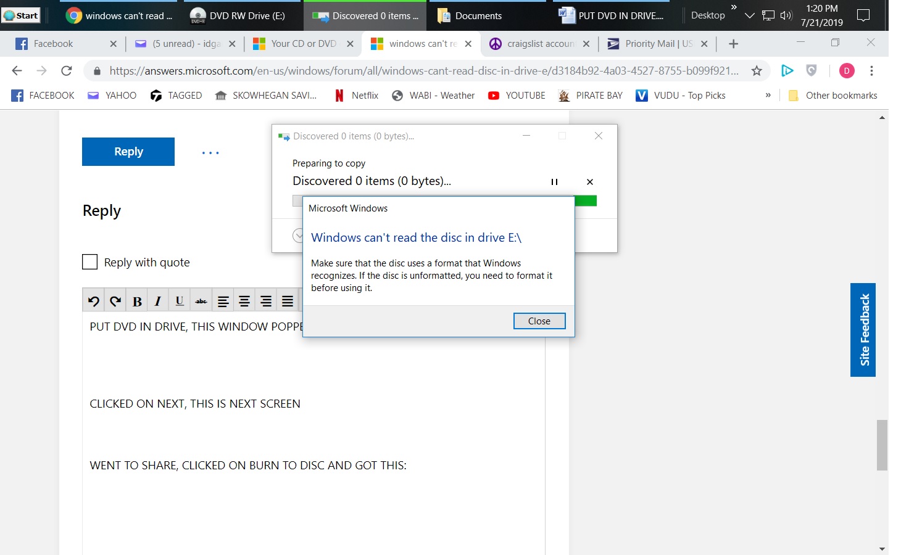The width and height of the screenshot is (901, 555).
Task: Undo last edit in reply editor
Action: click(x=94, y=301)
